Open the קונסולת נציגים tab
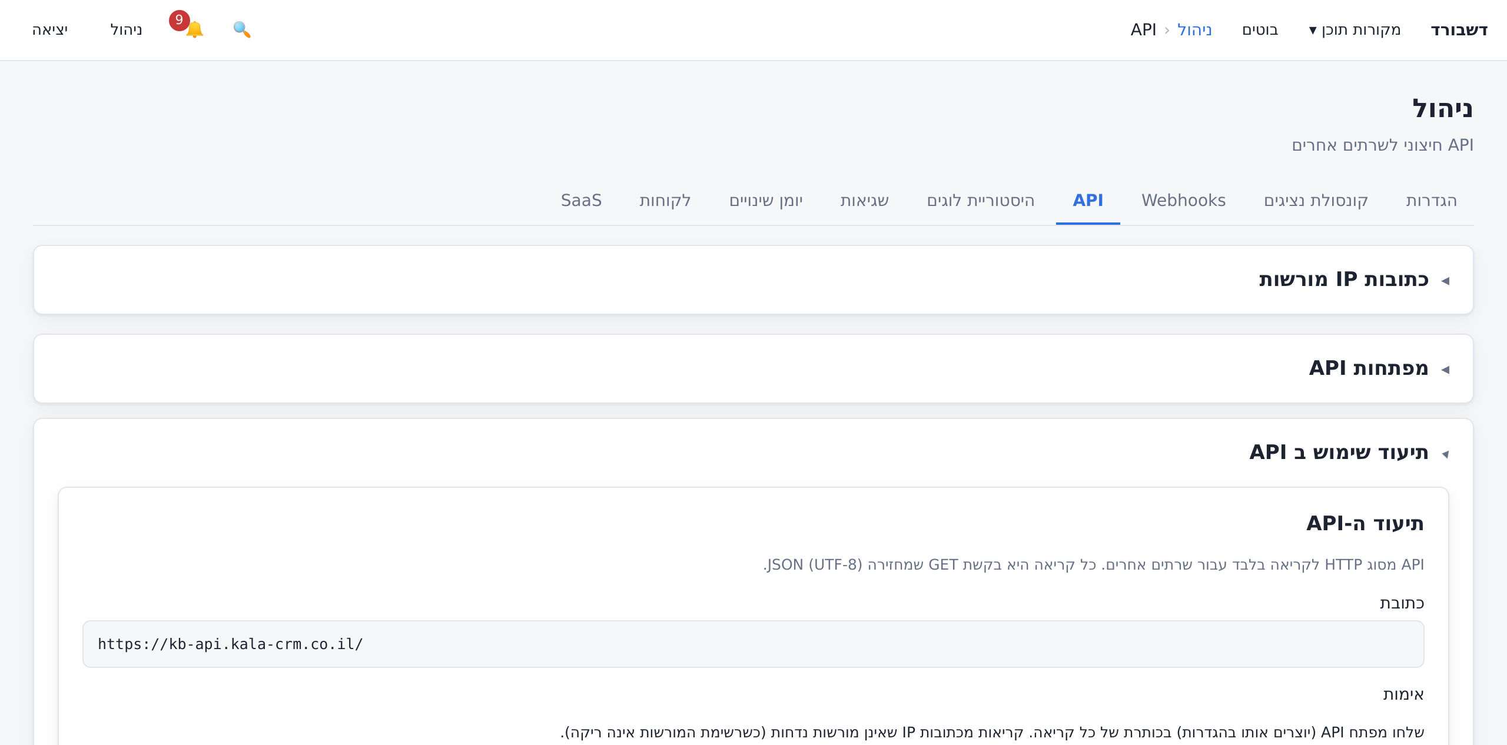The height and width of the screenshot is (745, 1507). click(1316, 201)
